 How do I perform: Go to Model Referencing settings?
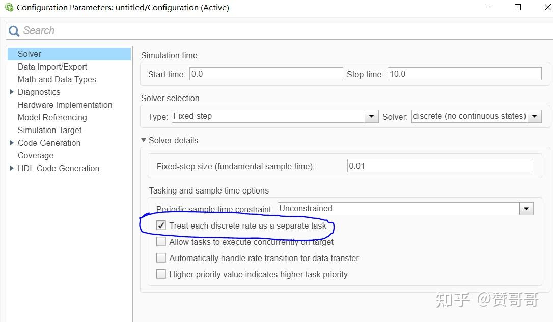[52, 117]
